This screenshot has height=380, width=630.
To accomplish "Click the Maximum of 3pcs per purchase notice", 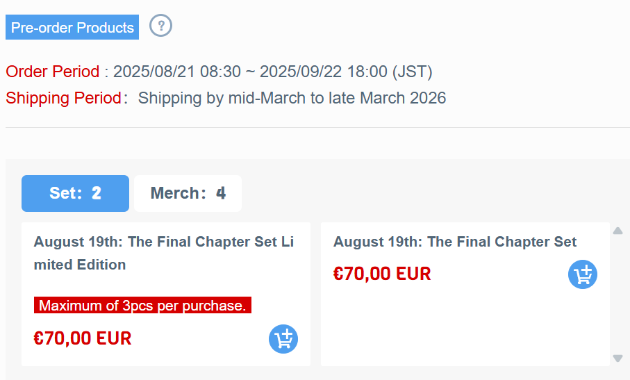I will coord(142,305).
